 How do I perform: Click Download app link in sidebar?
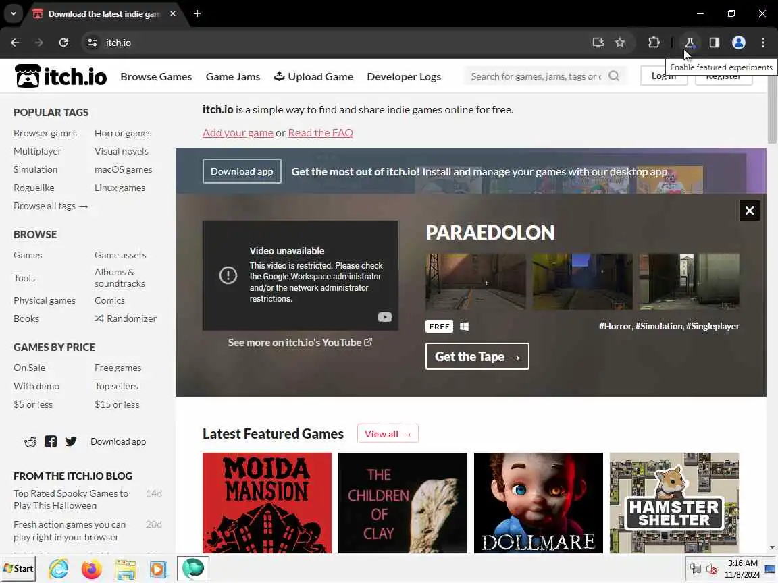coord(118,442)
